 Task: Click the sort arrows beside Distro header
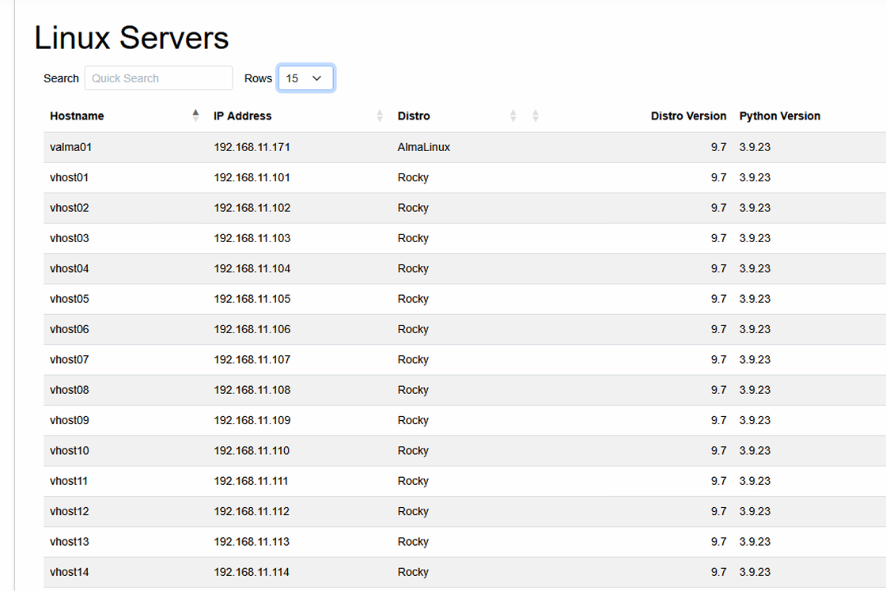[513, 116]
